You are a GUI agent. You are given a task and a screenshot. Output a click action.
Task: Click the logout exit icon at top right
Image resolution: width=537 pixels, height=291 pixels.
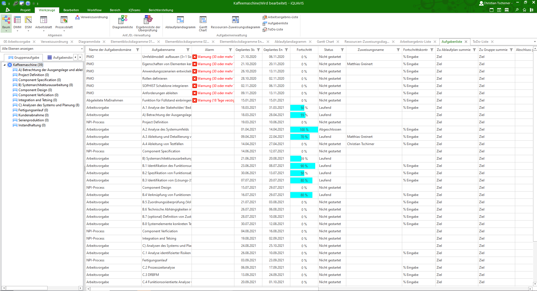[532, 10]
